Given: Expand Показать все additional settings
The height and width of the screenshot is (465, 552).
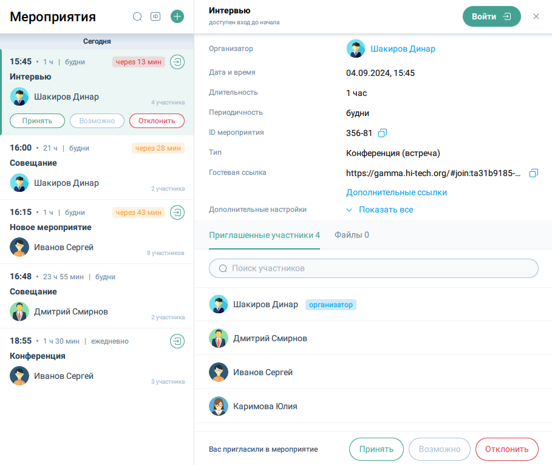Looking at the screenshot, I should tap(380, 210).
